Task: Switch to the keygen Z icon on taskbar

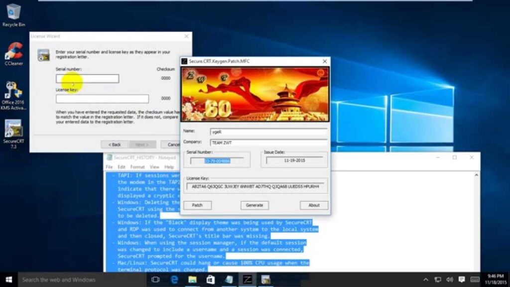Action: point(247,280)
